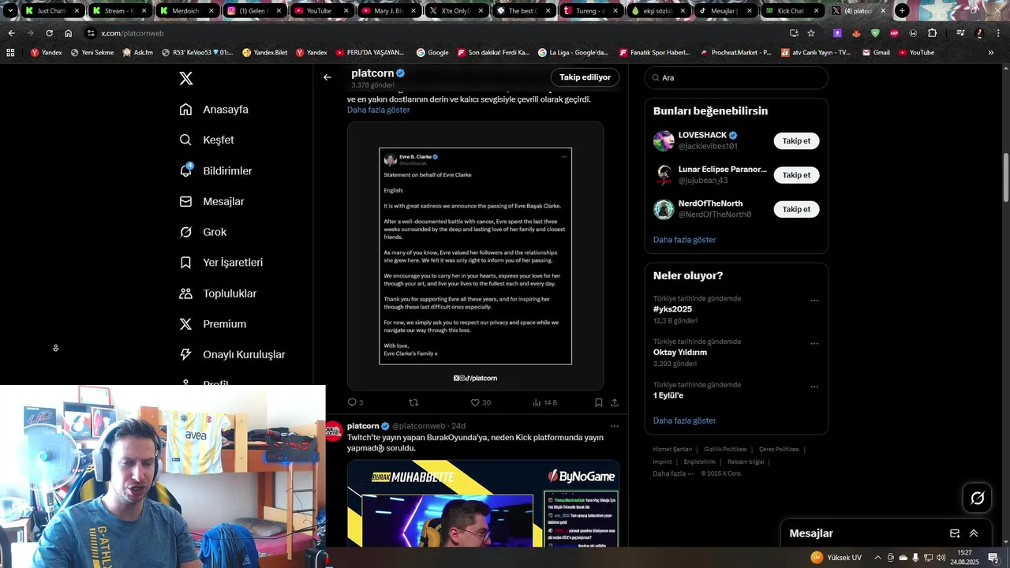Switch to the Tureng browser tab
1010x568 pixels.
pyautogui.click(x=592, y=11)
